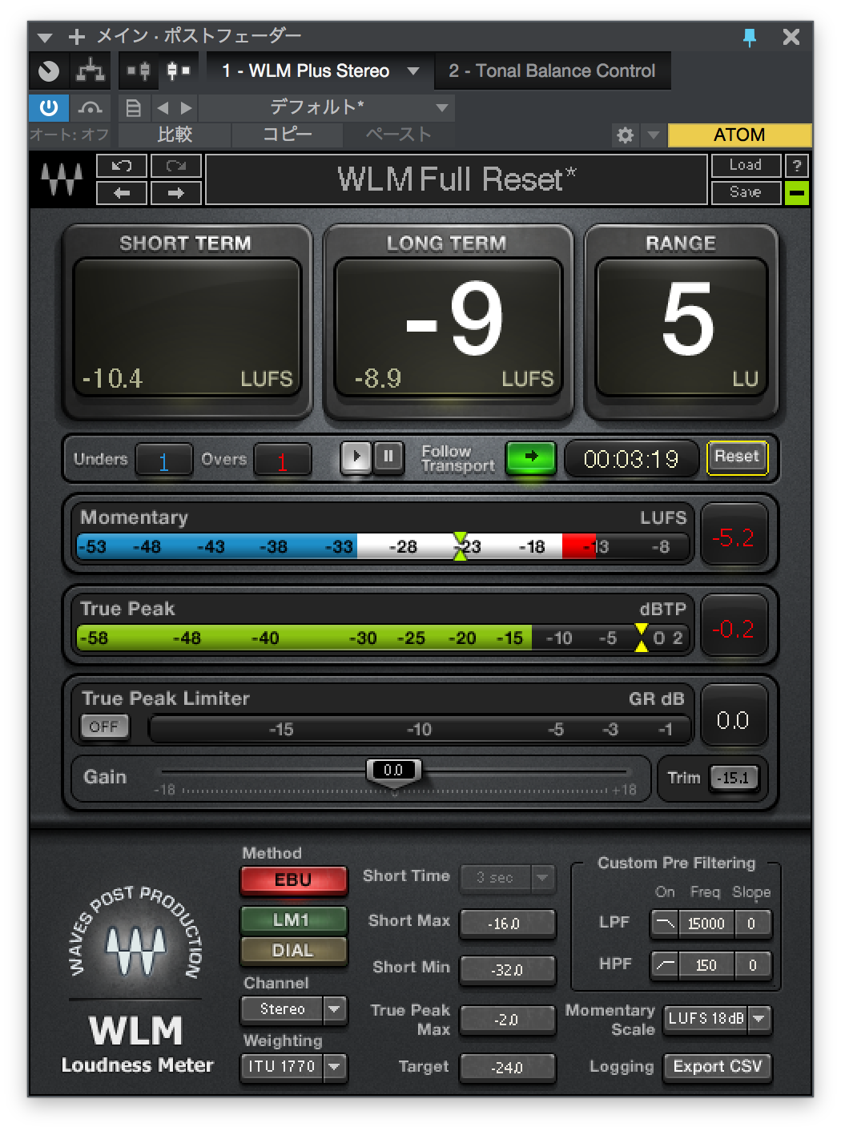Toggle the LPF filter on button
Screen dimensions: 841x1131
[665, 924]
